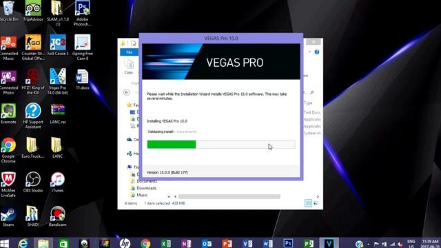This screenshot has width=441, height=248.
Task: Collapse the Explorer ribbon with the chevron
Action: [309, 52]
